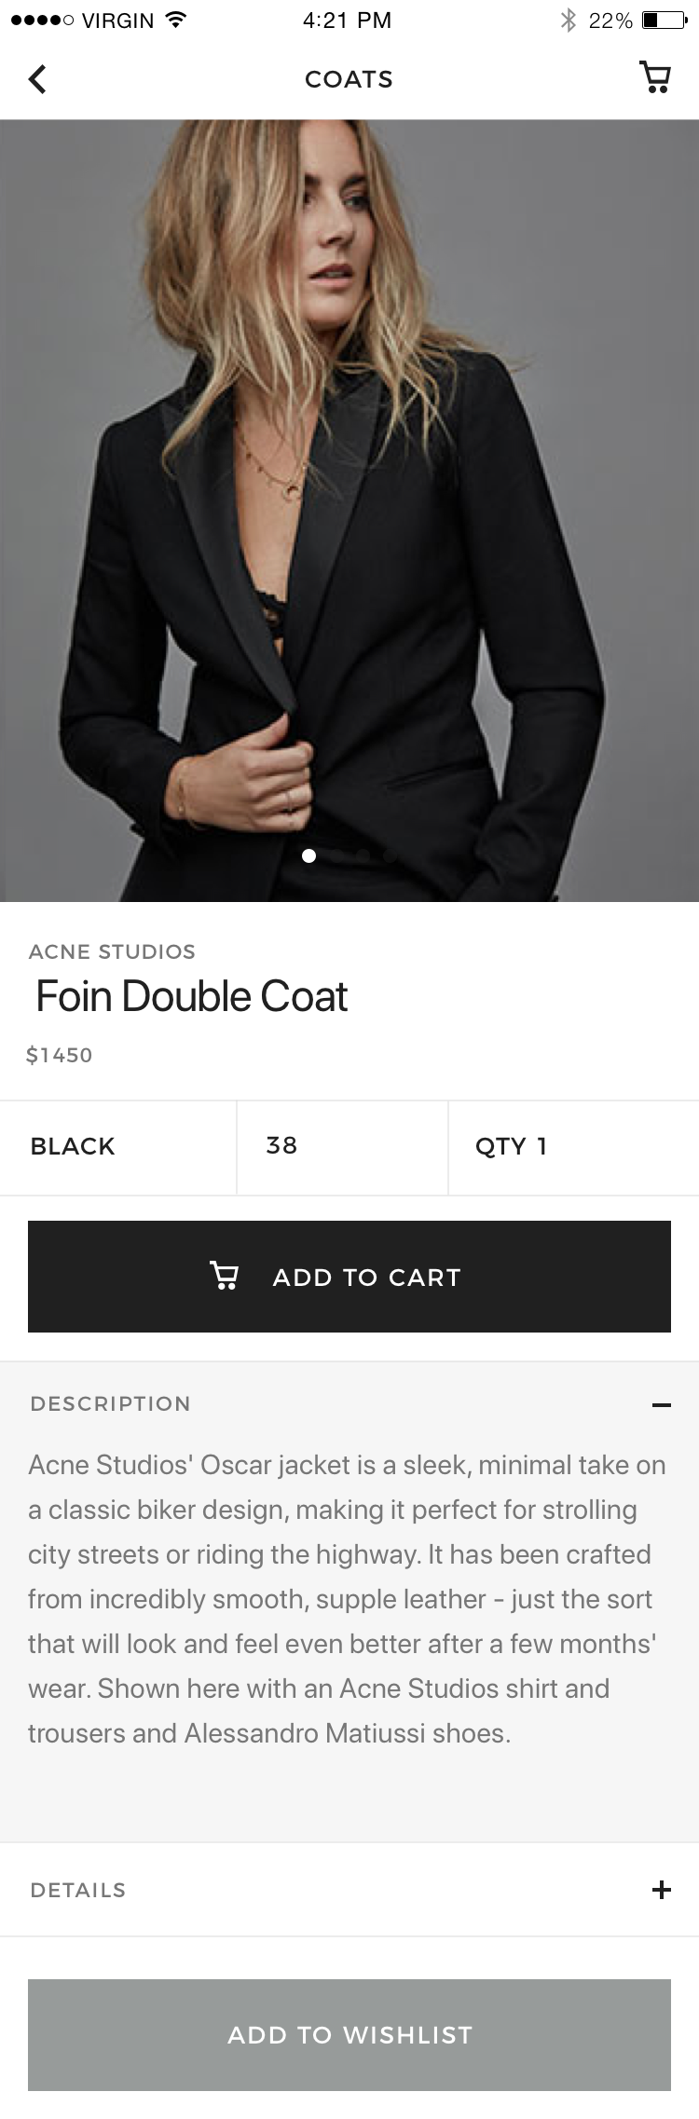This screenshot has width=699, height=2119.
Task: Tap the coat product photo
Action: pyautogui.click(x=349, y=511)
